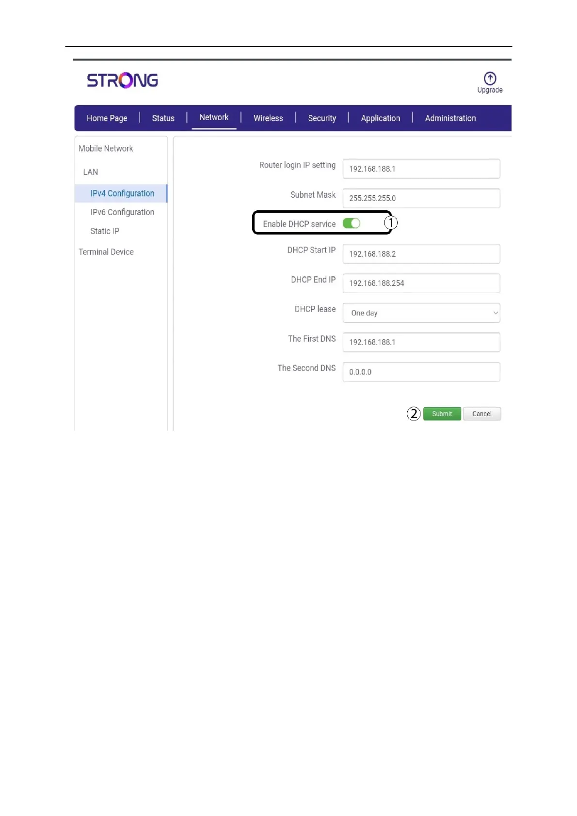Click the Cancel button
This screenshot has width=577, height=816.
(482, 414)
